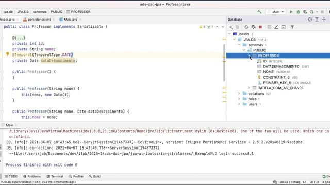
Task: Click PUBLIC in the breadcrumb bar
Action: (x=56, y=12)
